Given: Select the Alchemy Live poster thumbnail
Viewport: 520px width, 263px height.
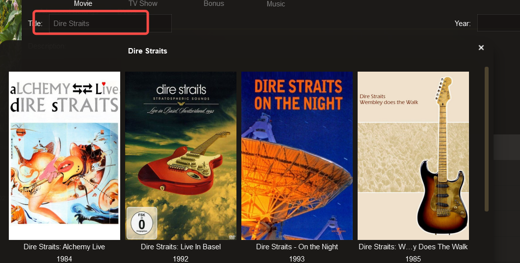Looking at the screenshot, I should 64,156.
